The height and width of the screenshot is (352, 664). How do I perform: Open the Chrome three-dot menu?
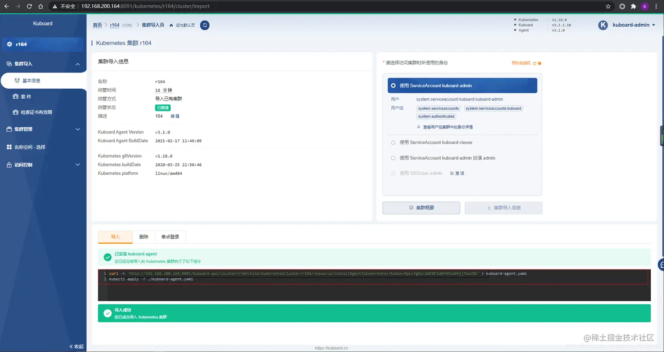(657, 6)
